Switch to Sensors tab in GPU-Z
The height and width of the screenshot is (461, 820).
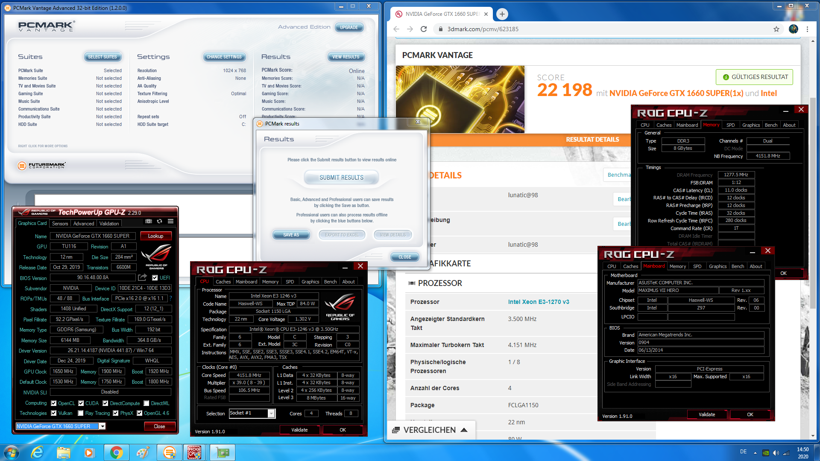click(60, 223)
